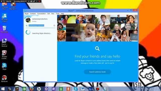This screenshot has height=91, width=161.
Task: Expand the Bandicam recording dropdown arrow
Action: [x=29, y=1]
